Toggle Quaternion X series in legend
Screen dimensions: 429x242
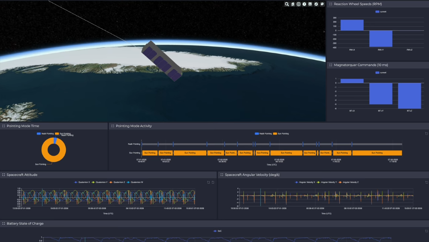pos(82,182)
